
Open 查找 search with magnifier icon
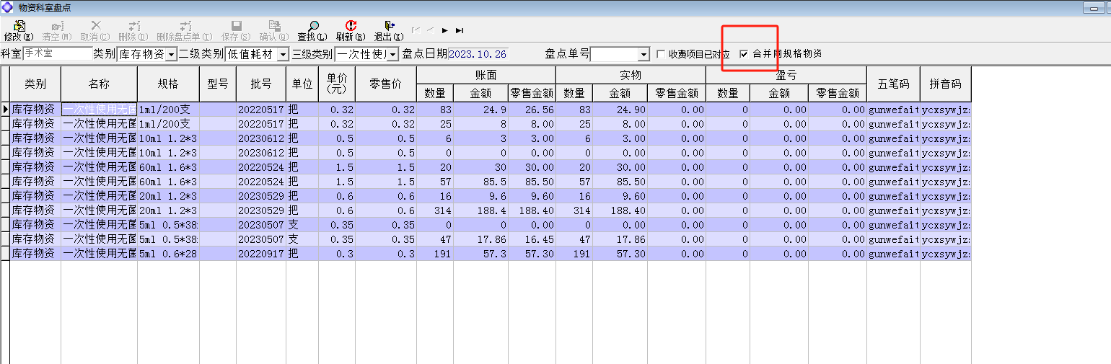pos(312,25)
